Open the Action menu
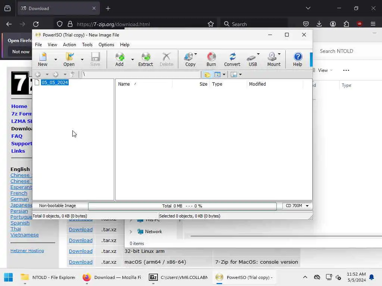The height and width of the screenshot is (286, 382). (69, 45)
